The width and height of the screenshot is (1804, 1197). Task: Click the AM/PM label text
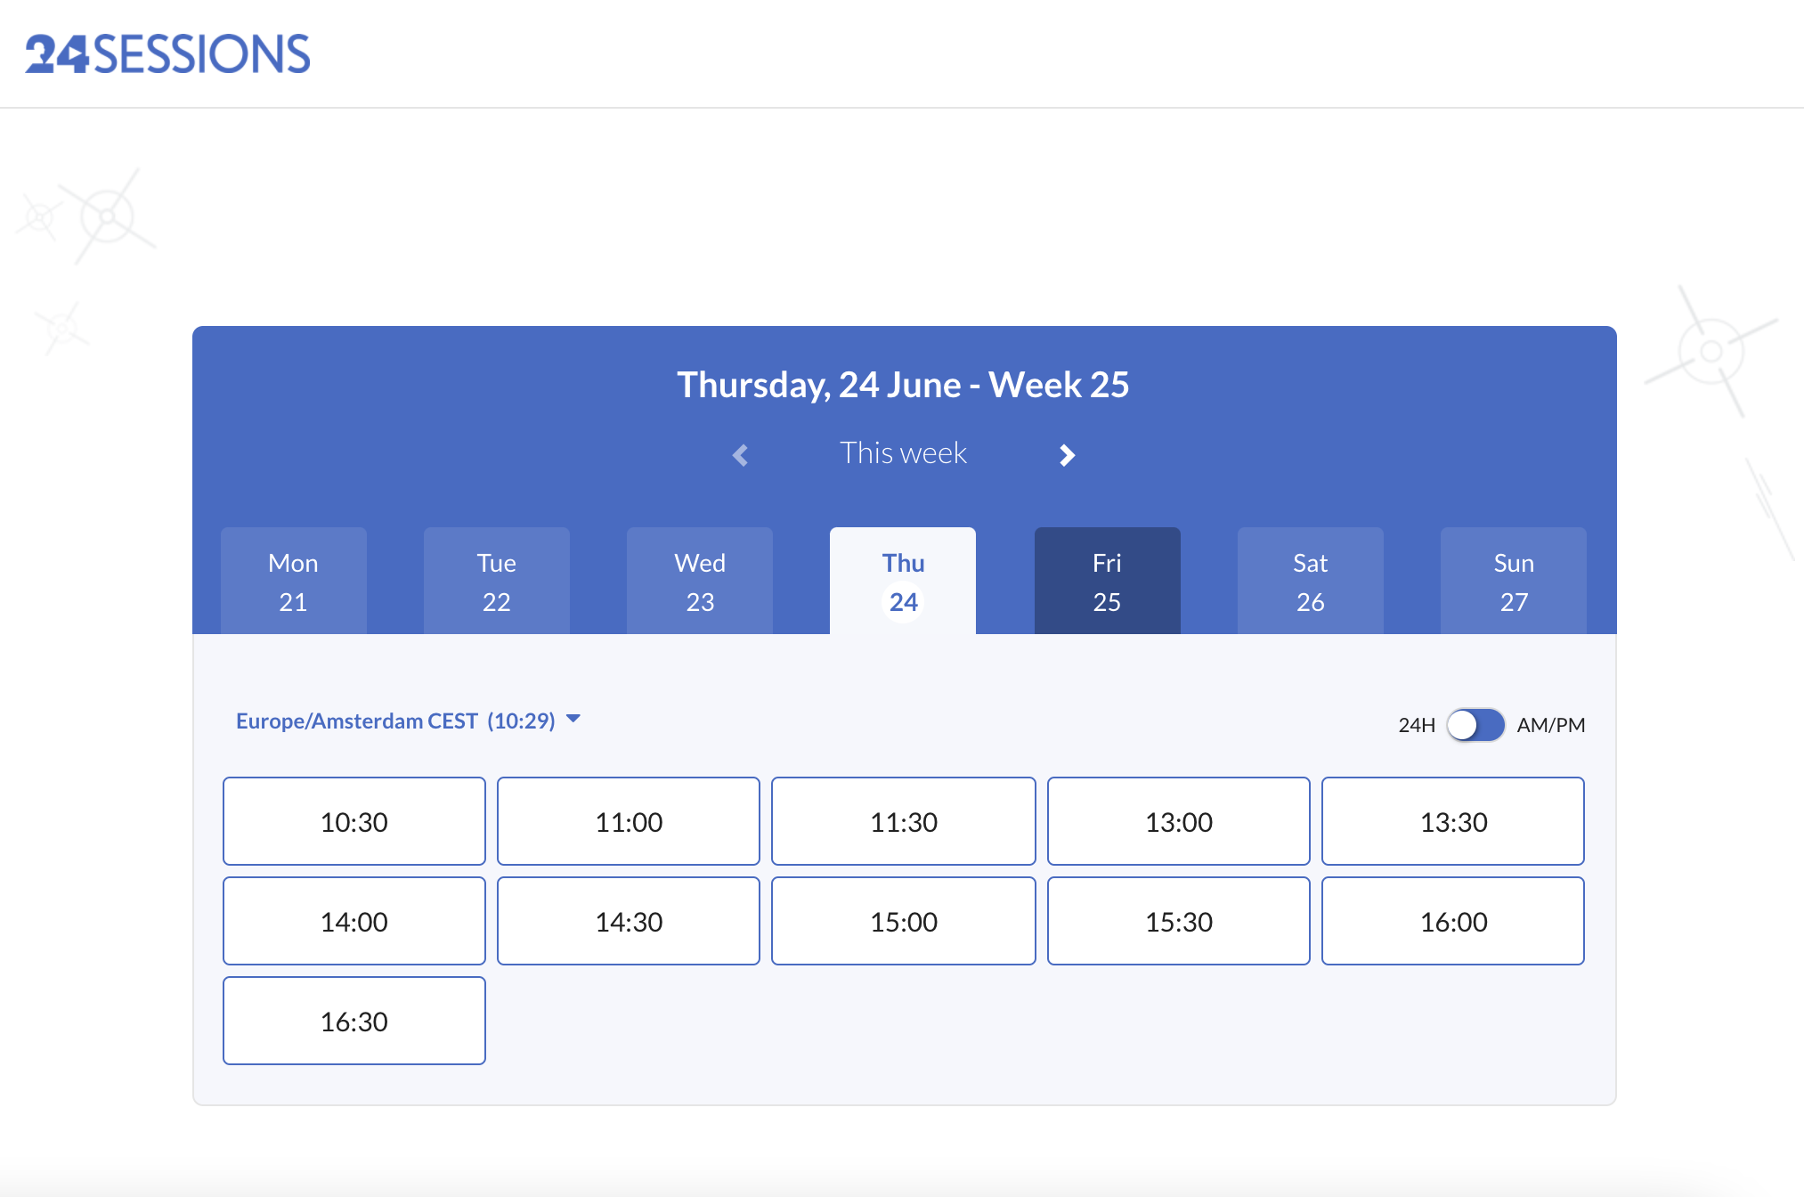pyautogui.click(x=1550, y=725)
